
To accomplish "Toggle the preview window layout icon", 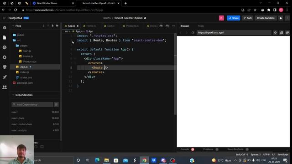I will tap(167, 26).
